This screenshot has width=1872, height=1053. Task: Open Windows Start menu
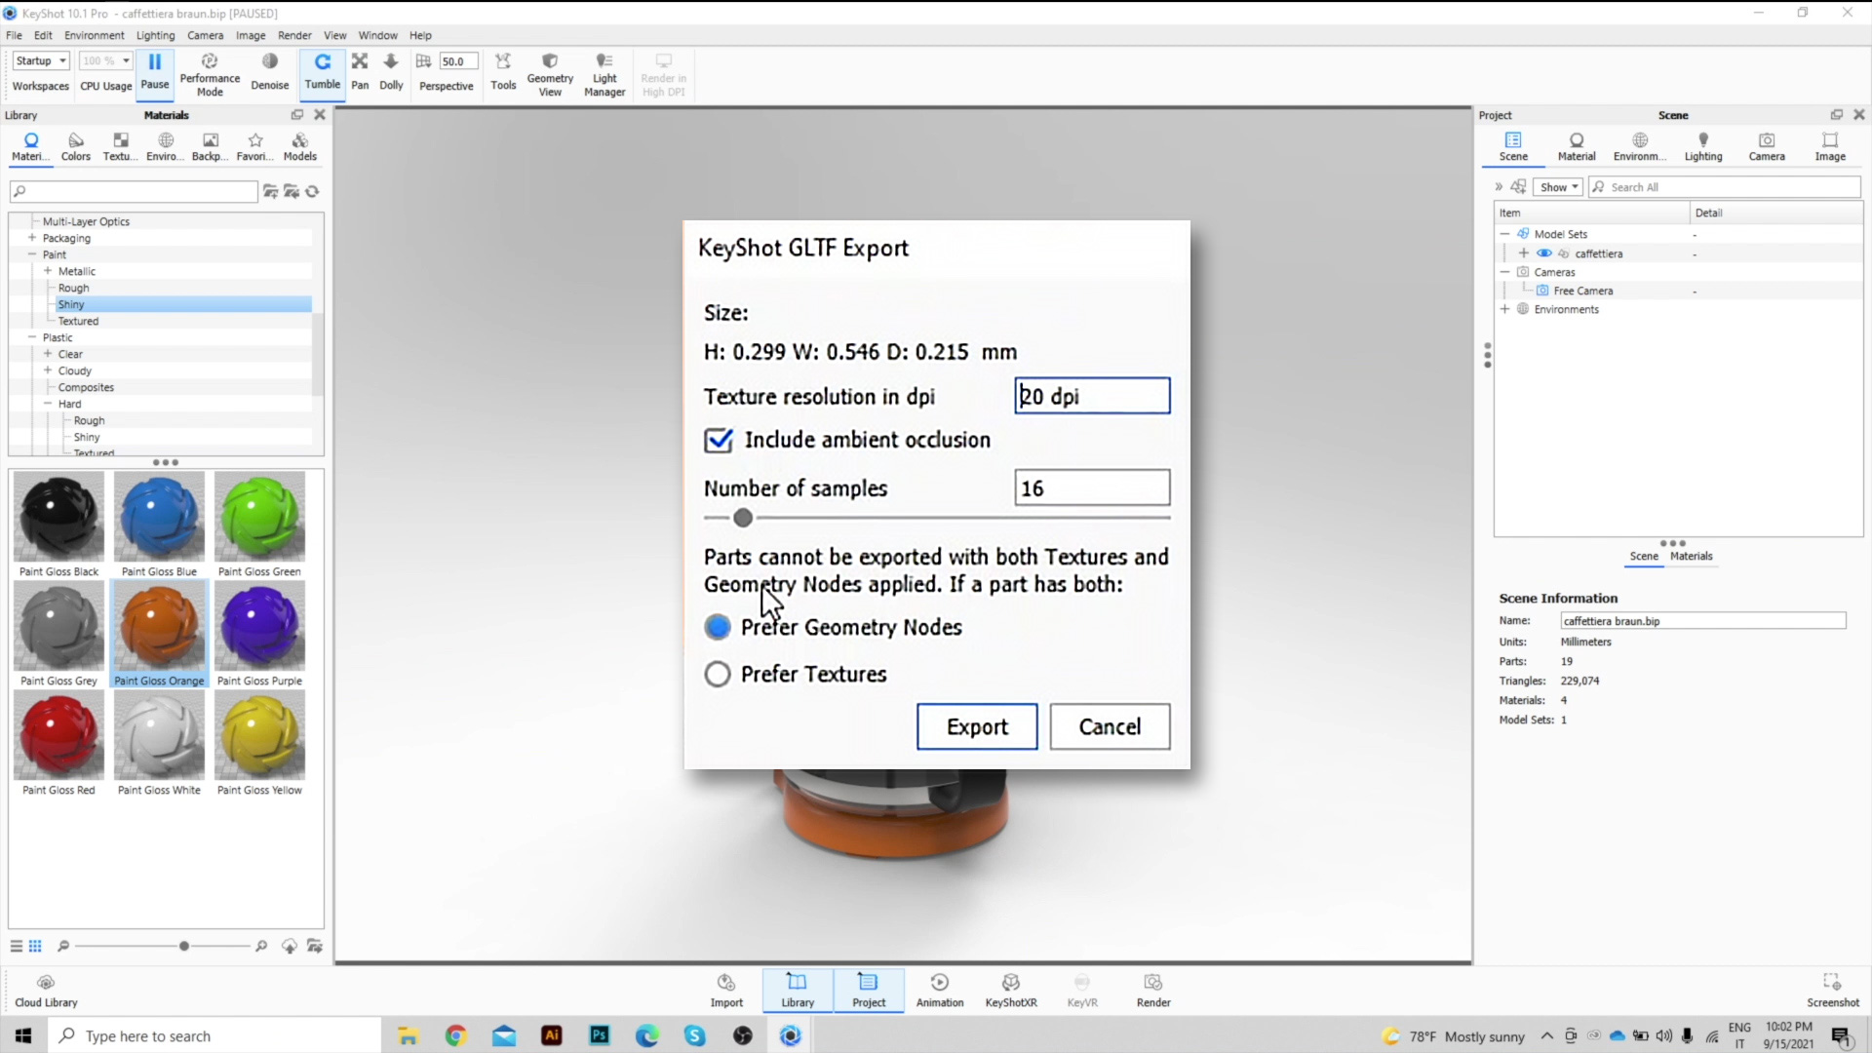click(23, 1035)
